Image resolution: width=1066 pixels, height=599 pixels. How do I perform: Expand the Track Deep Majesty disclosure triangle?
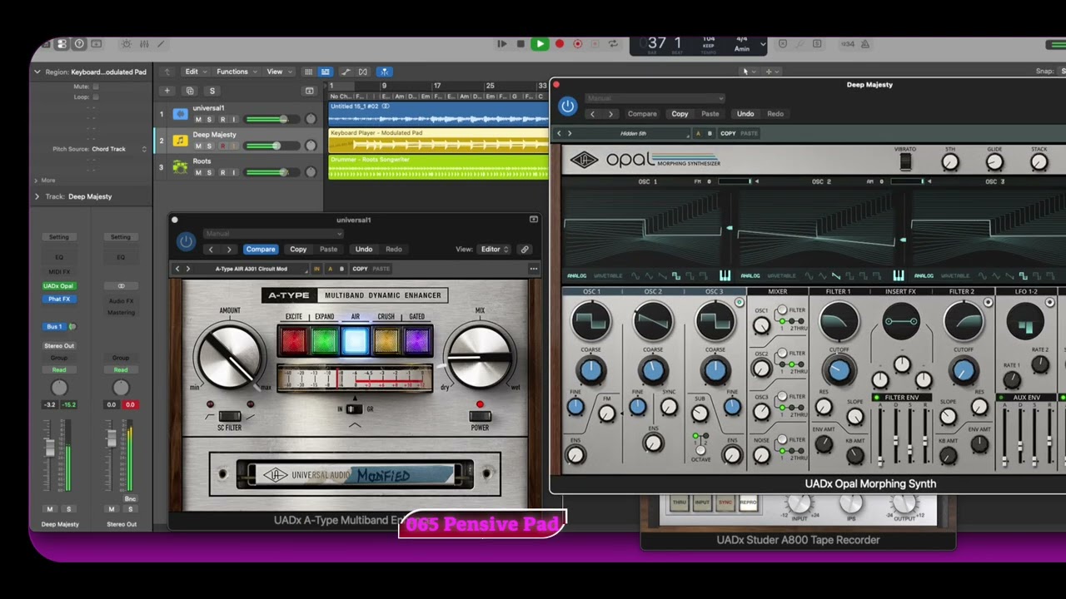(x=37, y=196)
